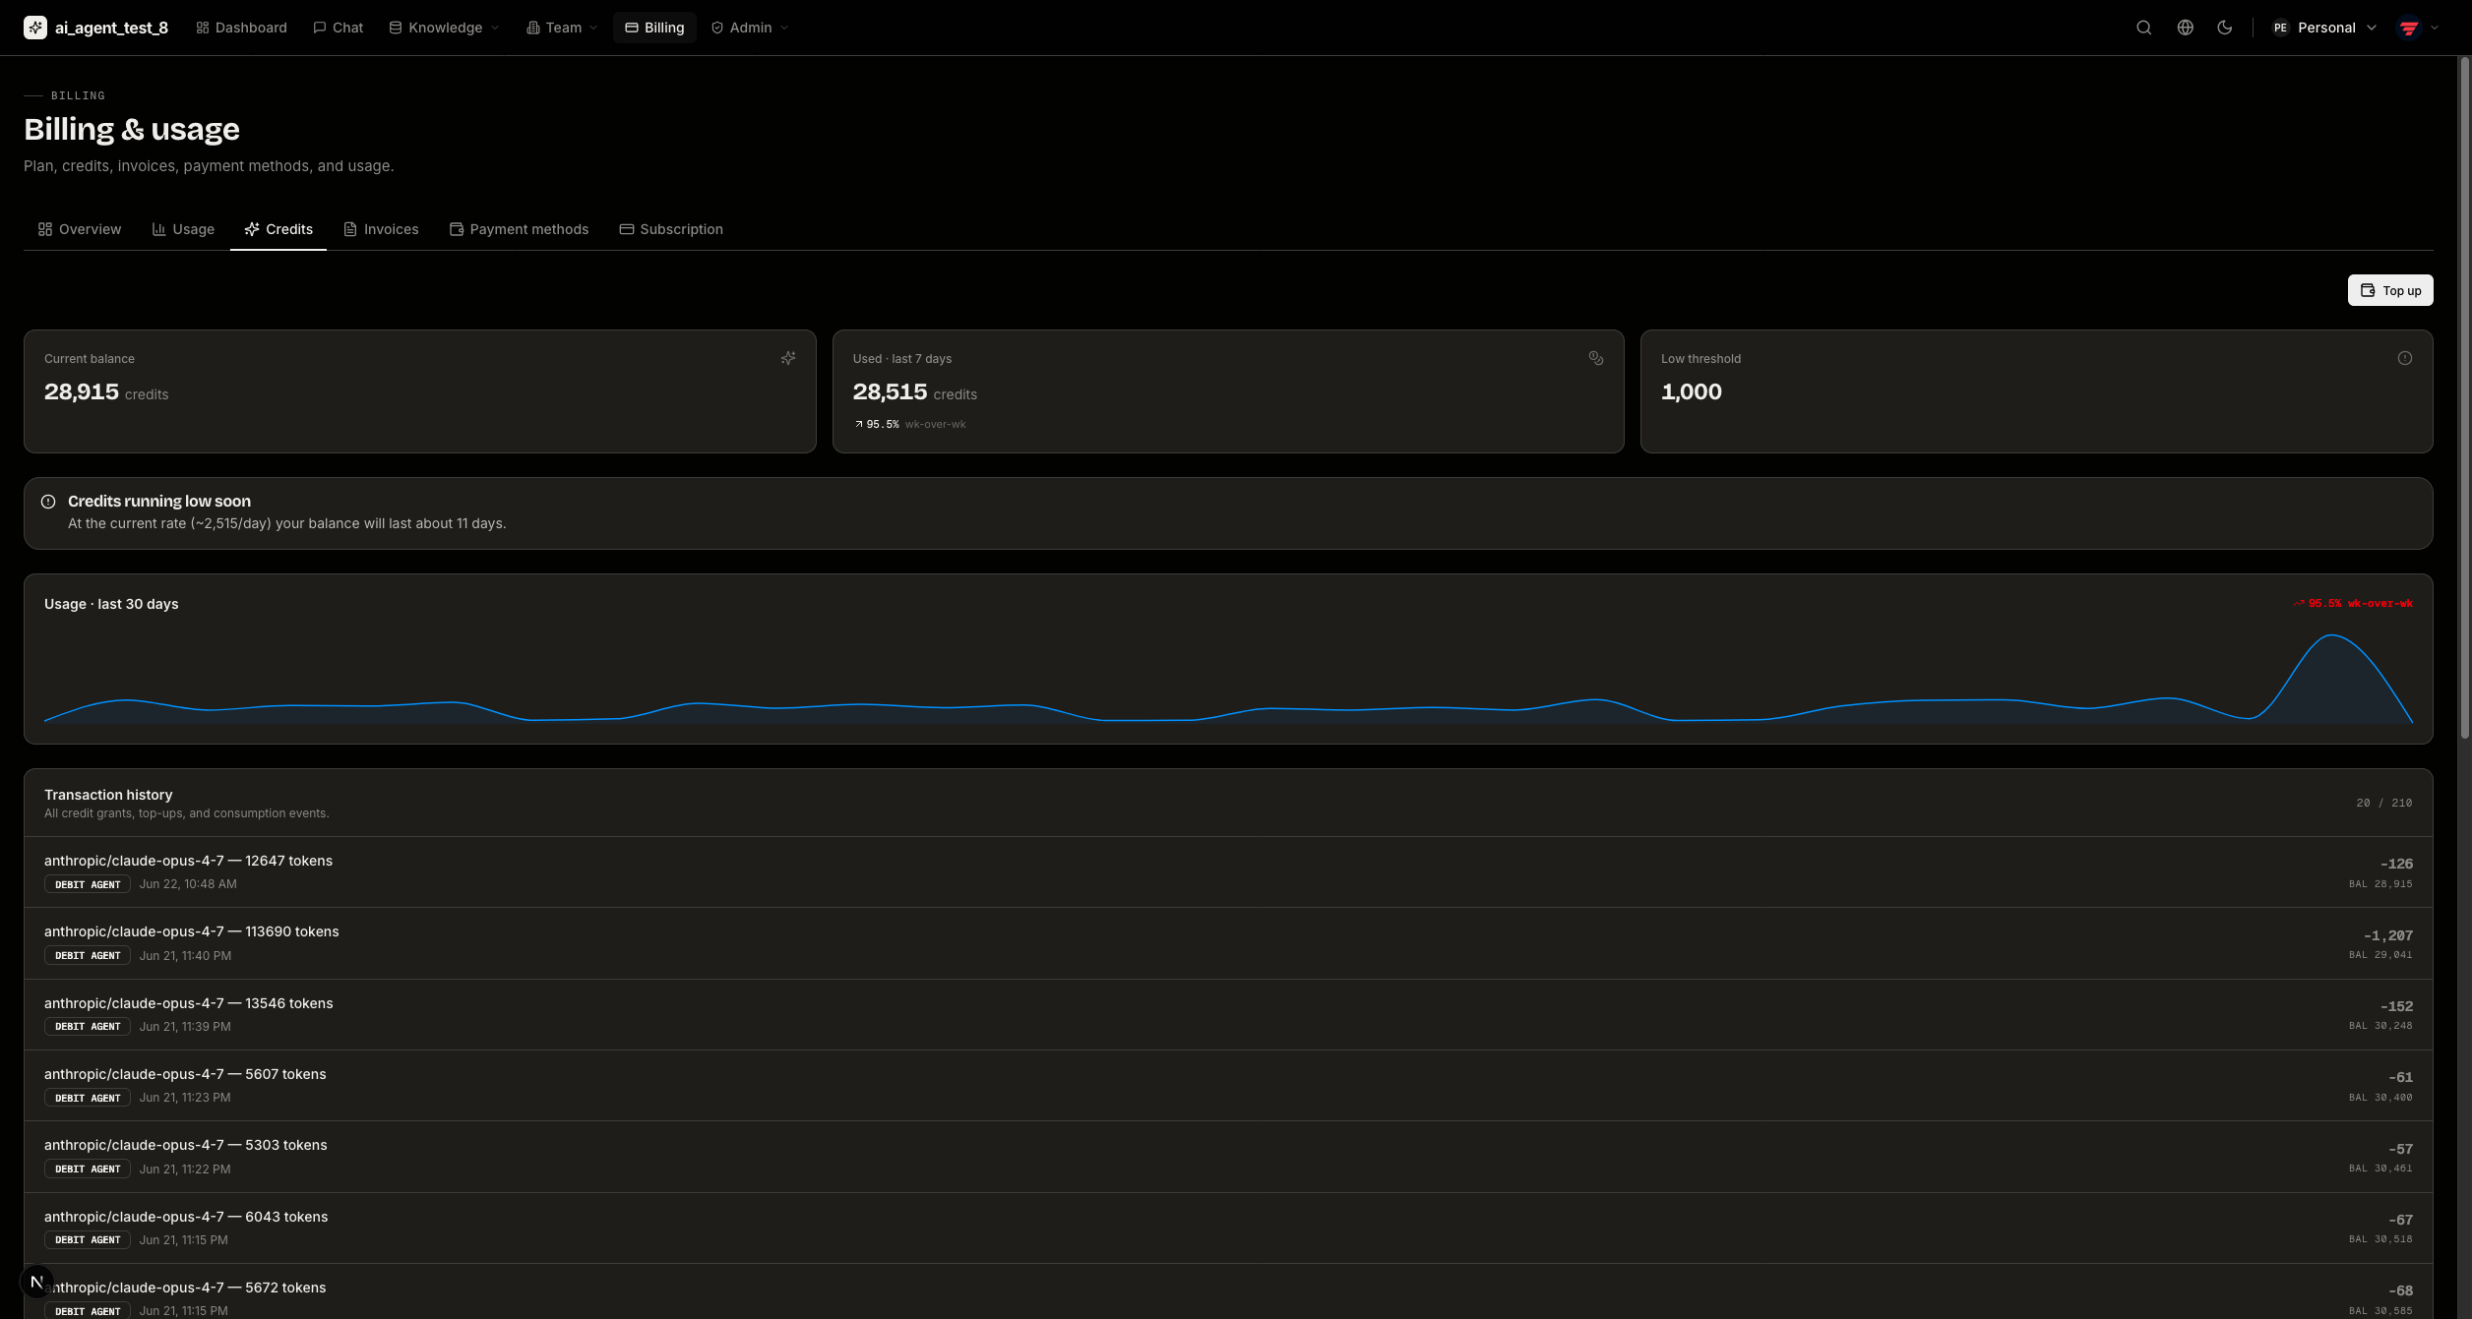Click the Low threshold info icon
This screenshot has width=2472, height=1319.
tap(2404, 358)
